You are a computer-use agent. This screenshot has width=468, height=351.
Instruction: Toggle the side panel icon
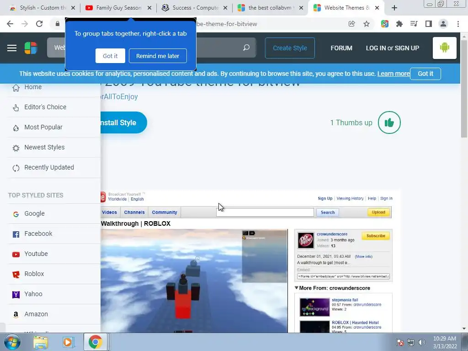coord(429,24)
